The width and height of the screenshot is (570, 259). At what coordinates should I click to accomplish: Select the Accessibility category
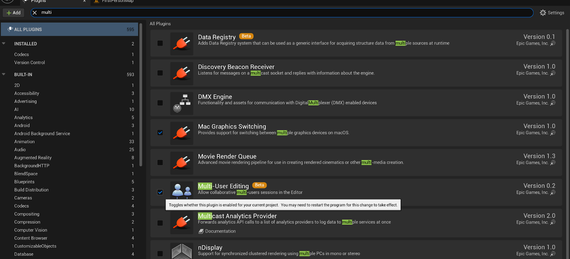pyautogui.click(x=69, y=93)
